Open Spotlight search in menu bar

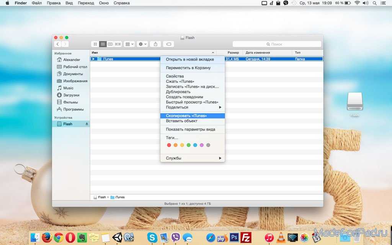[374, 3]
